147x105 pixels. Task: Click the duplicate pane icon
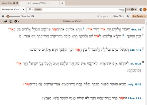coord(129,16)
